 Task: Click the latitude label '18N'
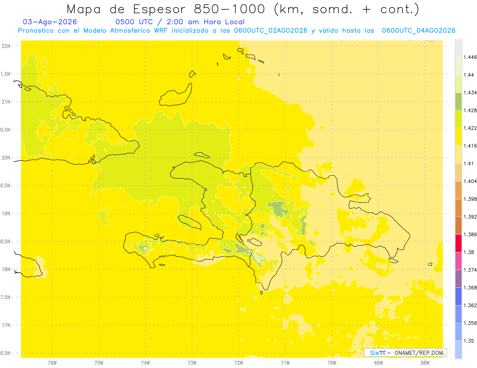tap(6, 269)
